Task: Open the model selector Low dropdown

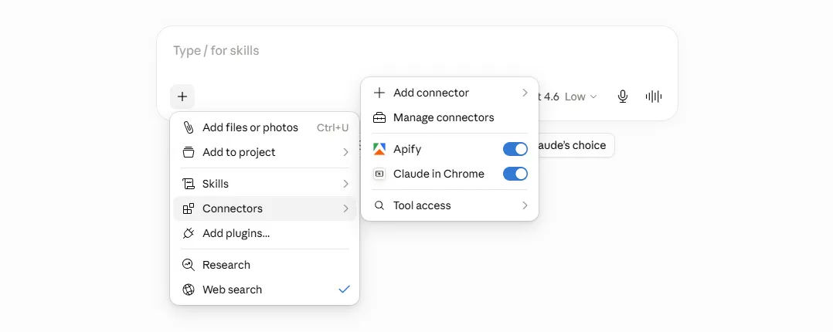Action: tap(580, 97)
